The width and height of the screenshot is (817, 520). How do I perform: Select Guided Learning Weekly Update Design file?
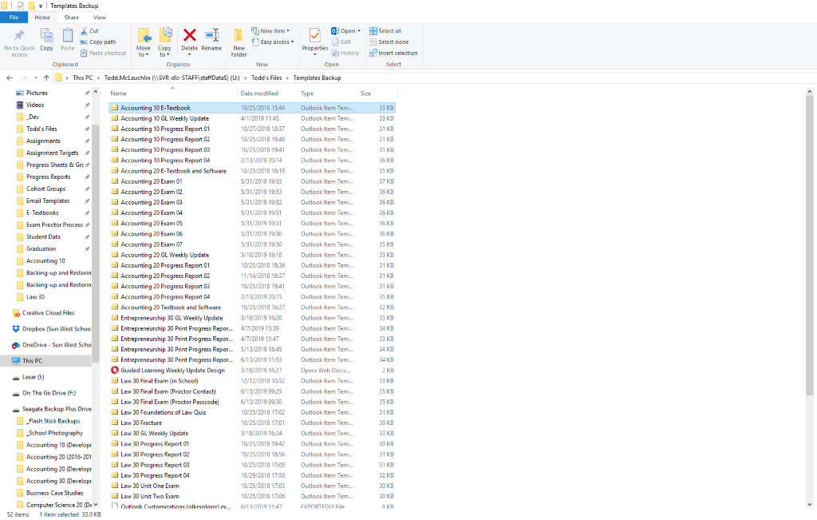[x=172, y=371]
